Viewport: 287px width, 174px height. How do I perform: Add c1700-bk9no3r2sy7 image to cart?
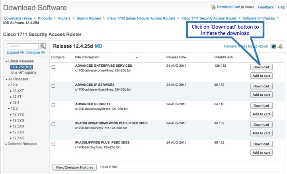coord(262,133)
